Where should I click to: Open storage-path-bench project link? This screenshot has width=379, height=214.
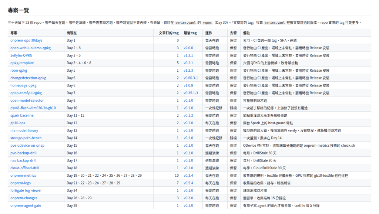26,138
